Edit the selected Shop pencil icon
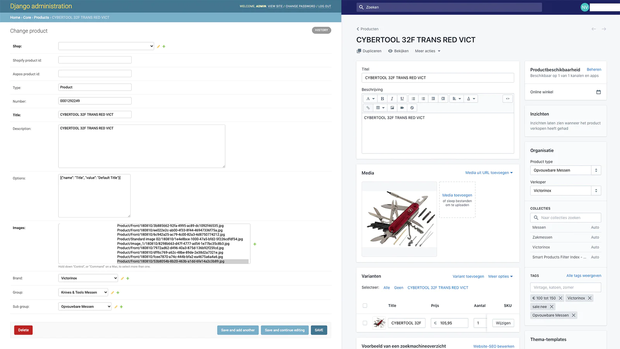 [x=158, y=47]
